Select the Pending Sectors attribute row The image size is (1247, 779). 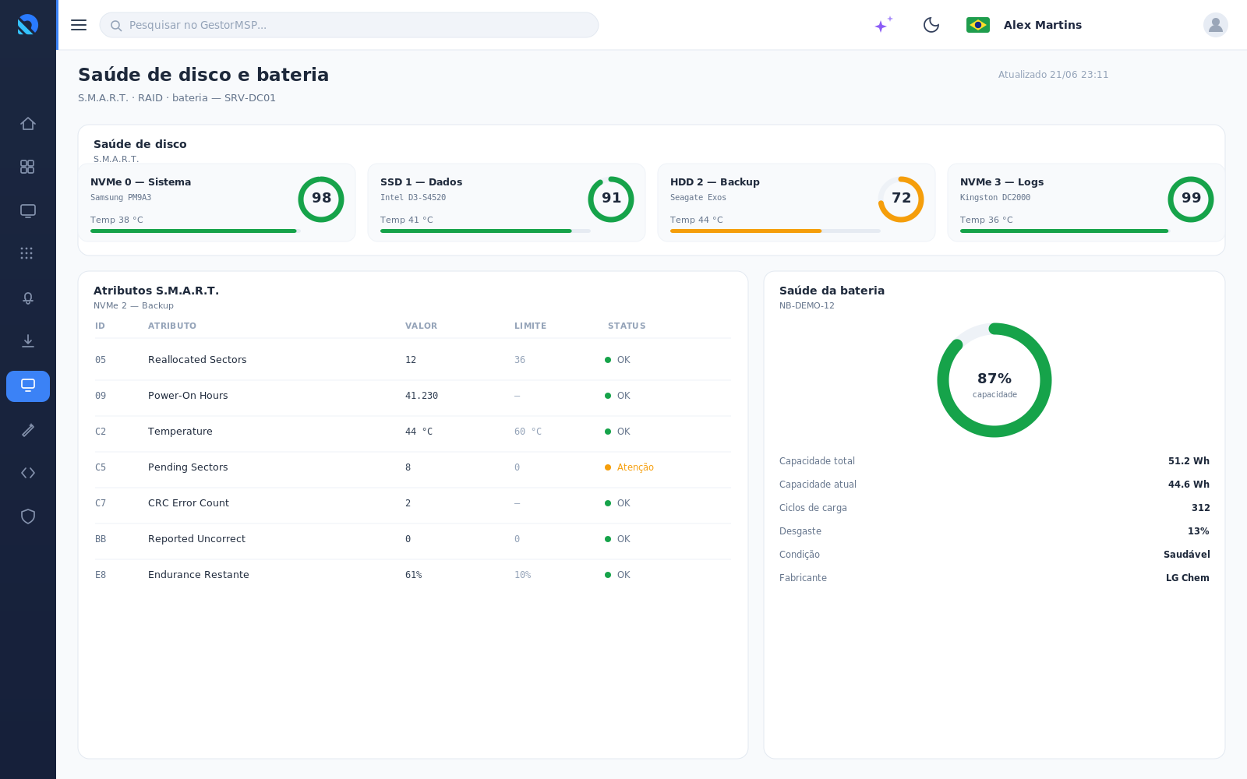click(x=412, y=467)
